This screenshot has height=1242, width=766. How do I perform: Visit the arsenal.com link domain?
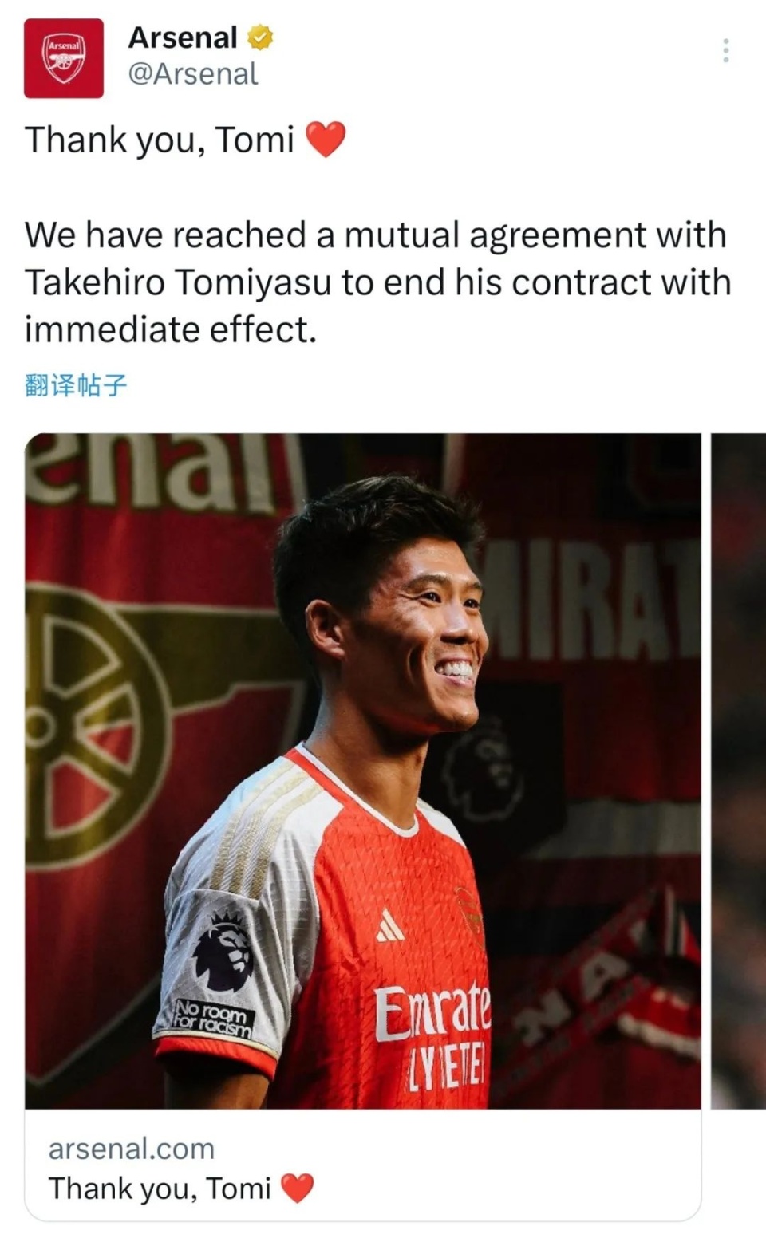(x=132, y=1149)
